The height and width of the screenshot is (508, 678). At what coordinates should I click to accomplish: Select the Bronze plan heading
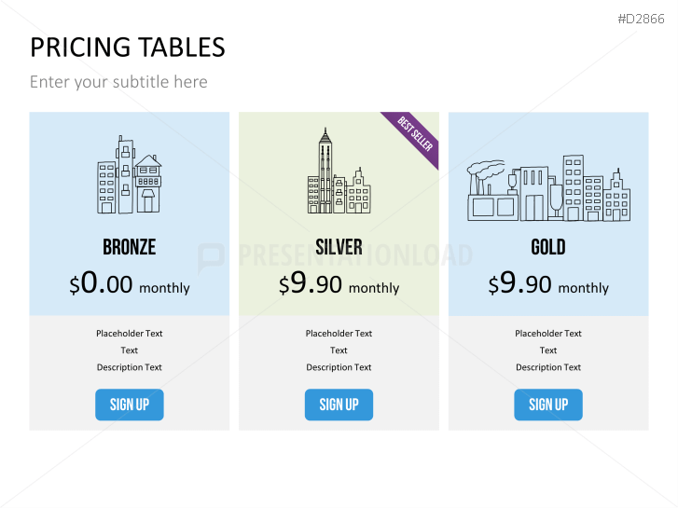coord(129,247)
